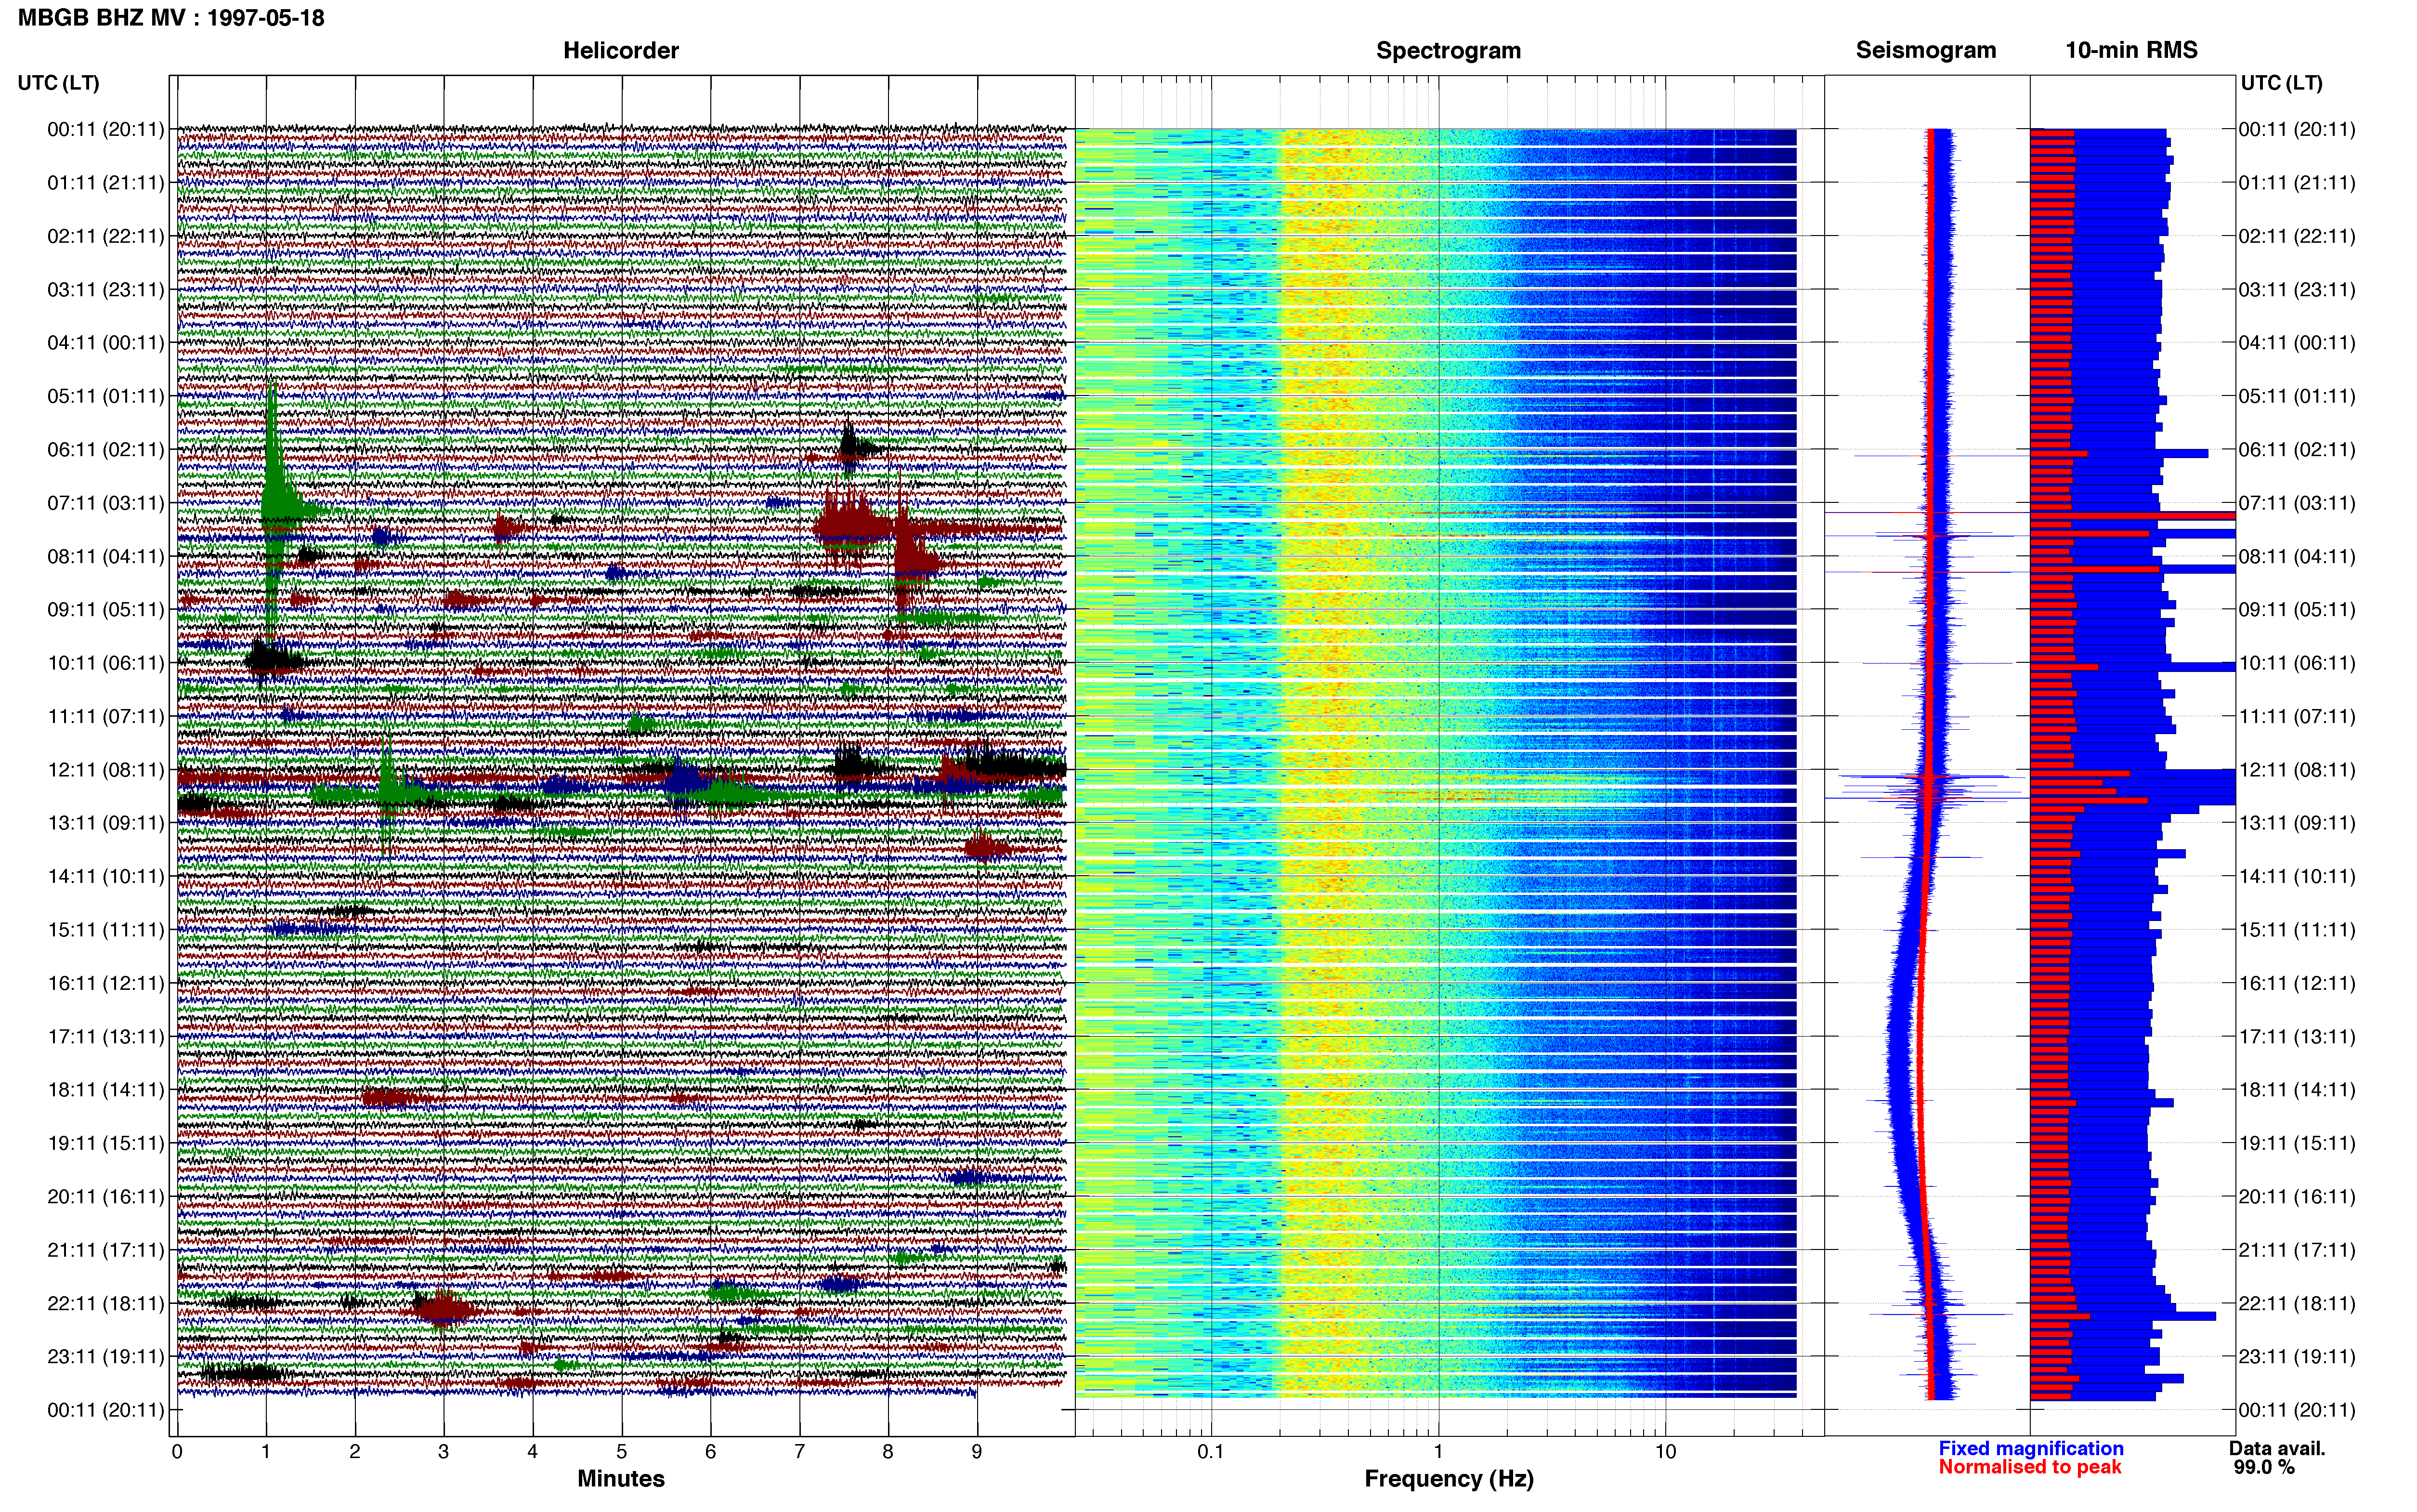Click the left time label '13:11 (09:11)'
The image size is (2417, 1512).
tap(106, 823)
